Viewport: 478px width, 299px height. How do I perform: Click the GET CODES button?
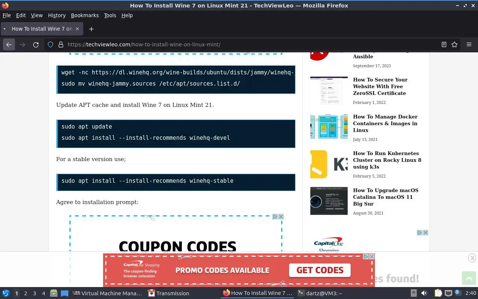click(x=320, y=270)
